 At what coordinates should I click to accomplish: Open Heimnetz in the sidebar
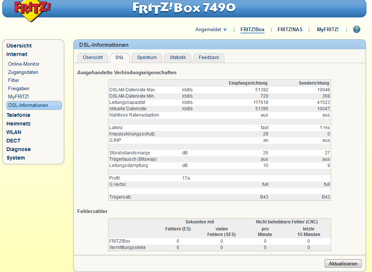point(18,124)
